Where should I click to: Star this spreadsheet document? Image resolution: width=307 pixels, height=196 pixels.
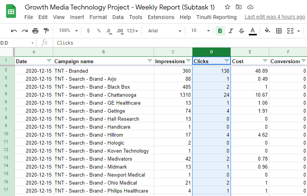point(227,7)
